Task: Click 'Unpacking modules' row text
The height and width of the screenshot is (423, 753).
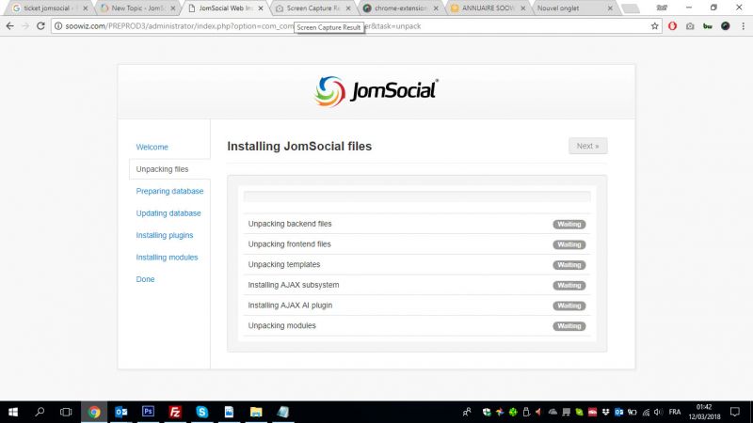Action: pos(281,325)
